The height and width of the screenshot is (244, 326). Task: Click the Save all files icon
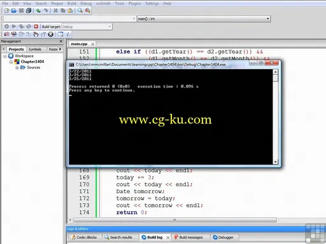pos(29,10)
